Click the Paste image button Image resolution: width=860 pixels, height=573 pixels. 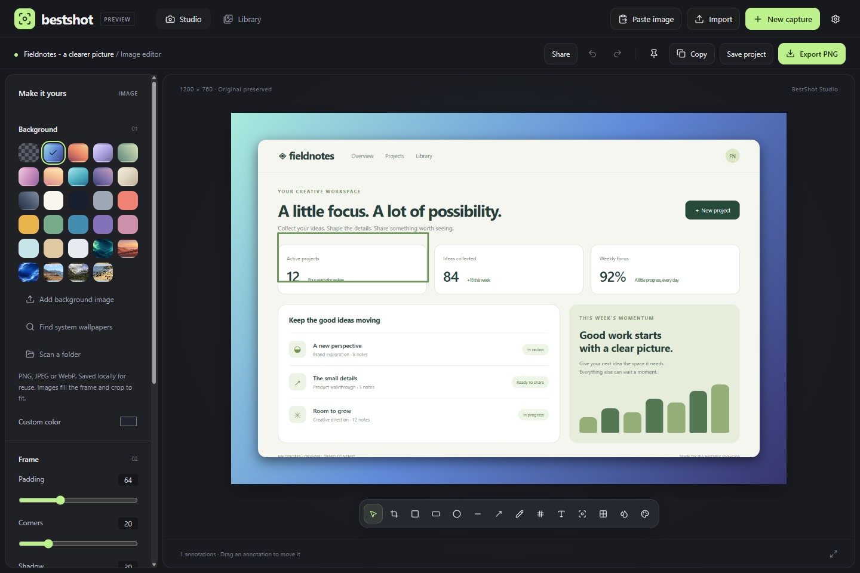[x=646, y=19]
